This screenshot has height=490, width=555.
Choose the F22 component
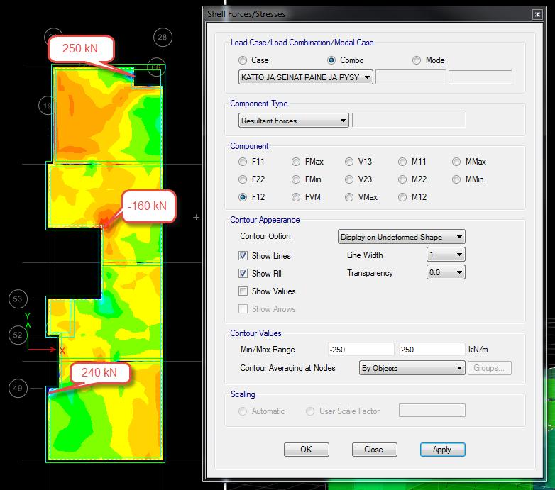[243, 179]
